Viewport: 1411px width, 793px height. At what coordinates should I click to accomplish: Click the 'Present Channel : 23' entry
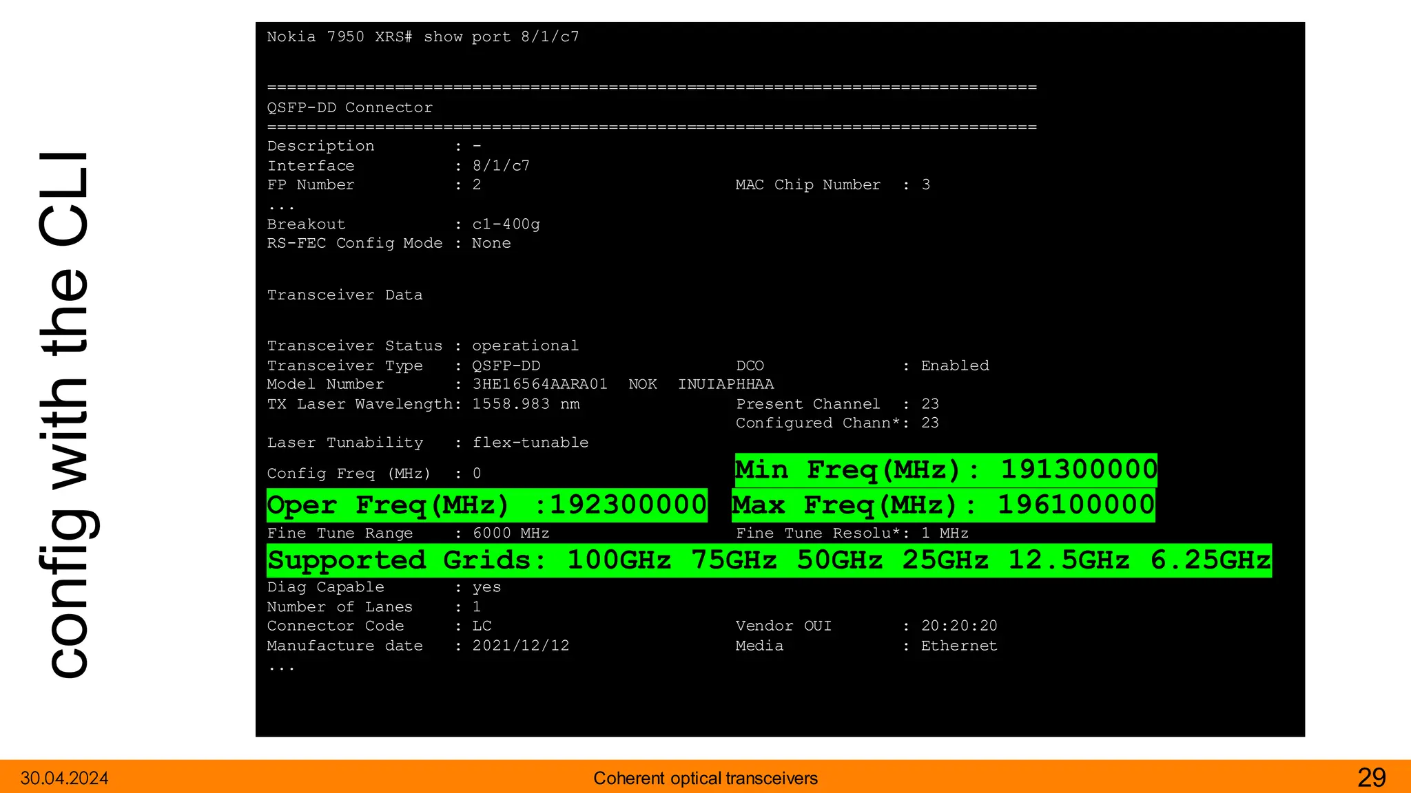pos(837,405)
